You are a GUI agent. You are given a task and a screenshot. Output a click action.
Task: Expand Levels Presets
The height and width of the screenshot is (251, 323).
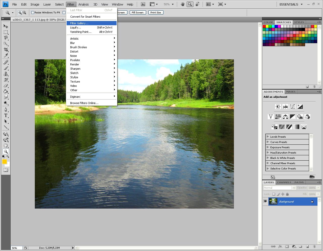[268, 137]
